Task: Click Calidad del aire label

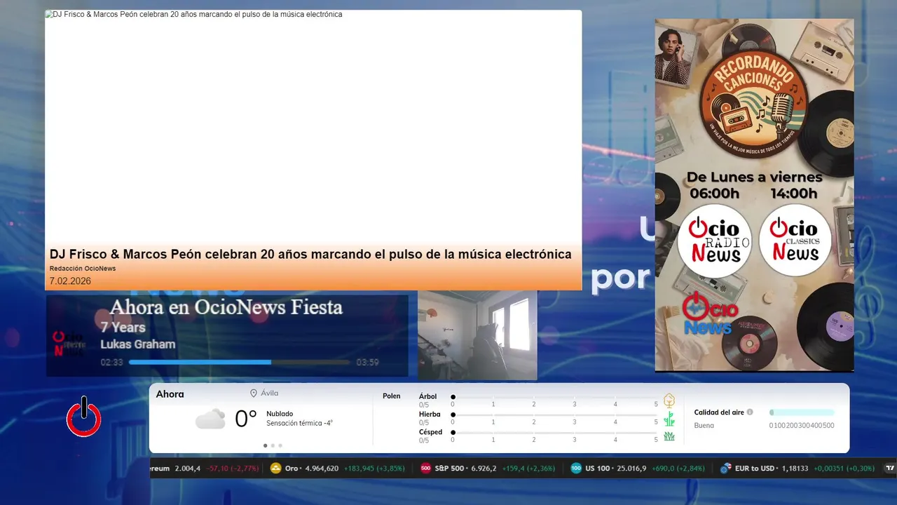Action: (x=719, y=412)
